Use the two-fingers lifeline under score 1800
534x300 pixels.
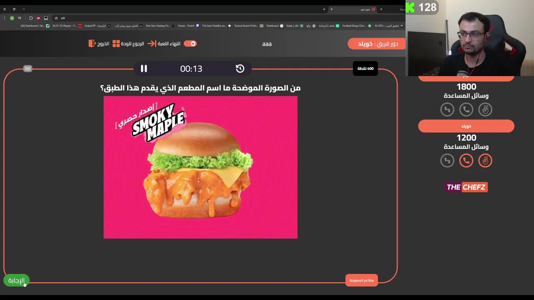[x=485, y=110]
